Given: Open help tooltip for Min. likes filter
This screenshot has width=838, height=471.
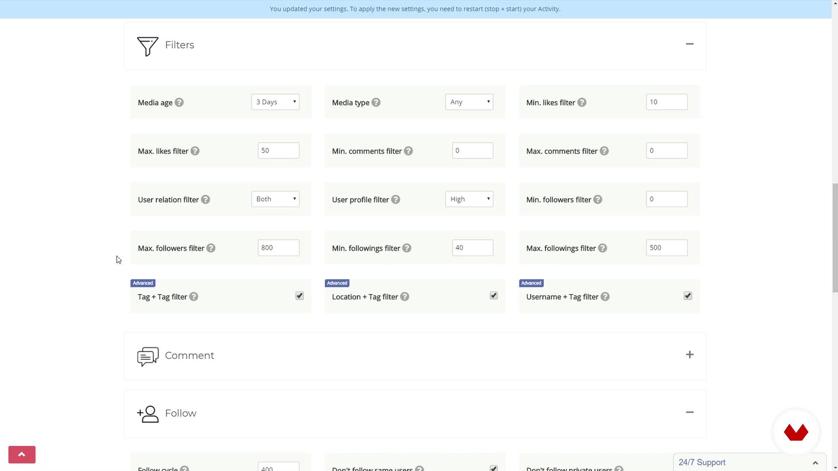Looking at the screenshot, I should 582,102.
